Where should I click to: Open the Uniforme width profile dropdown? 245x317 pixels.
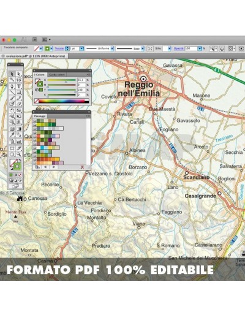[112, 48]
